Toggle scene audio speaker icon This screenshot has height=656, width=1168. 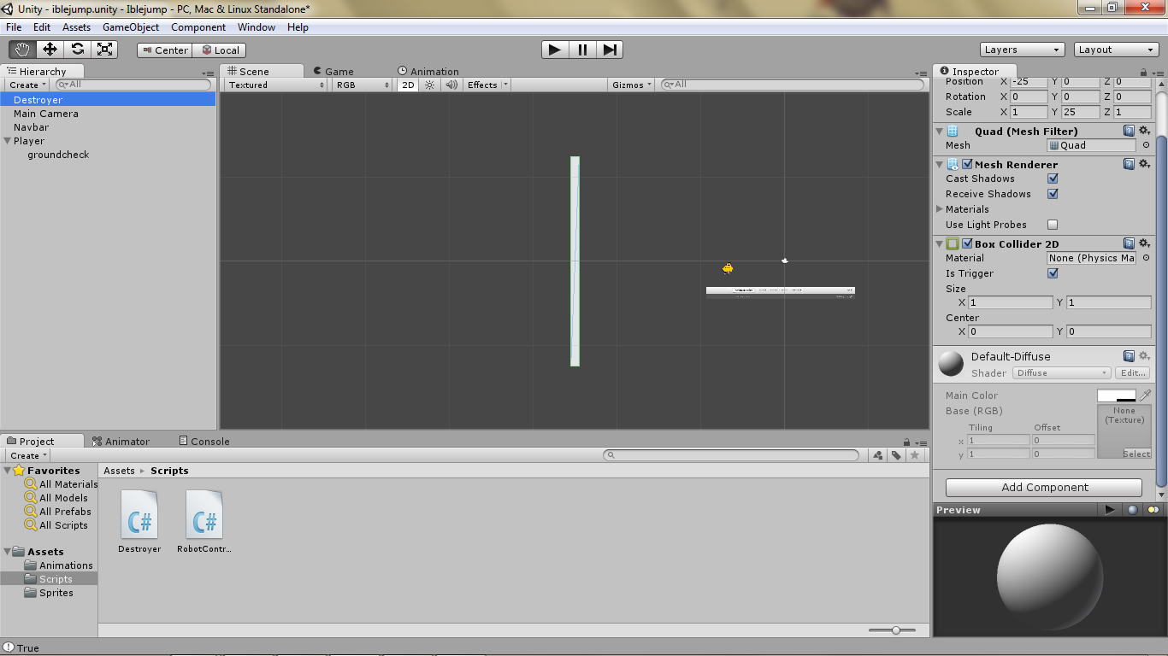[x=451, y=85]
